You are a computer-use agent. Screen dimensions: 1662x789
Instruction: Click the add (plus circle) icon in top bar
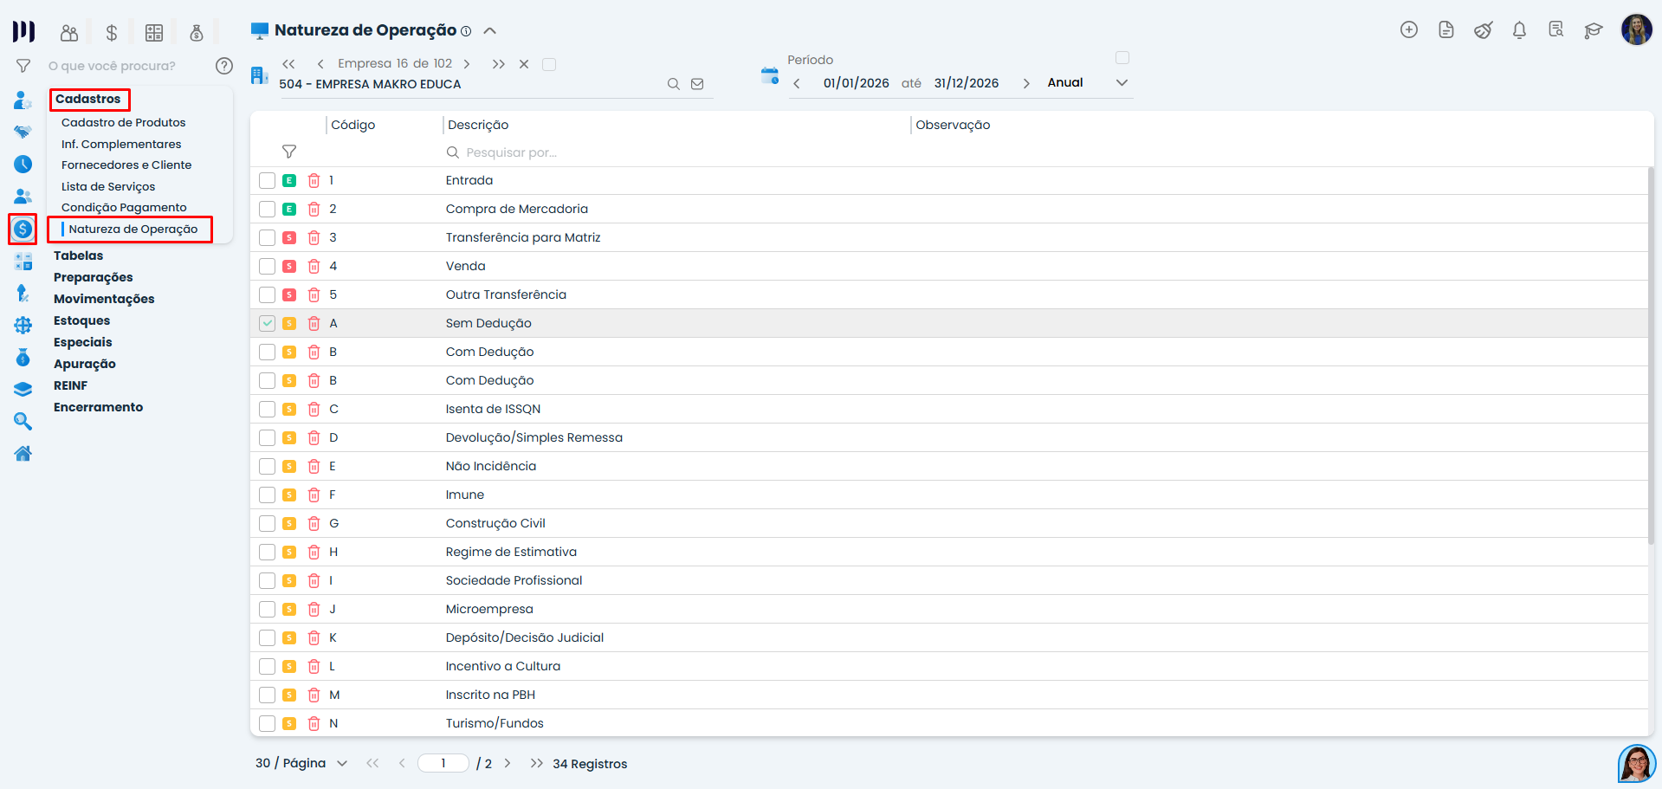(1409, 30)
